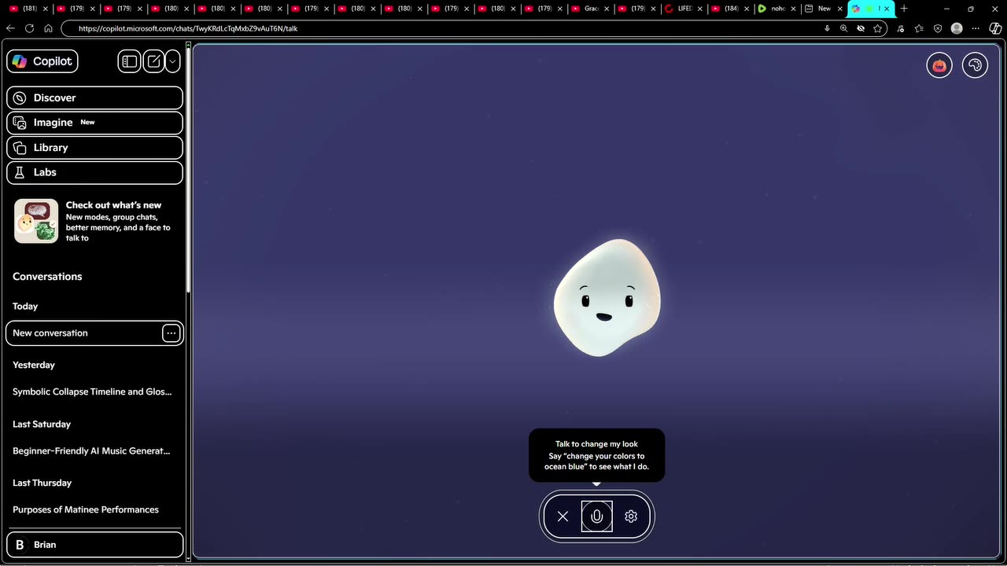
Task: Close the 'New' browser tab
Action: (839, 9)
